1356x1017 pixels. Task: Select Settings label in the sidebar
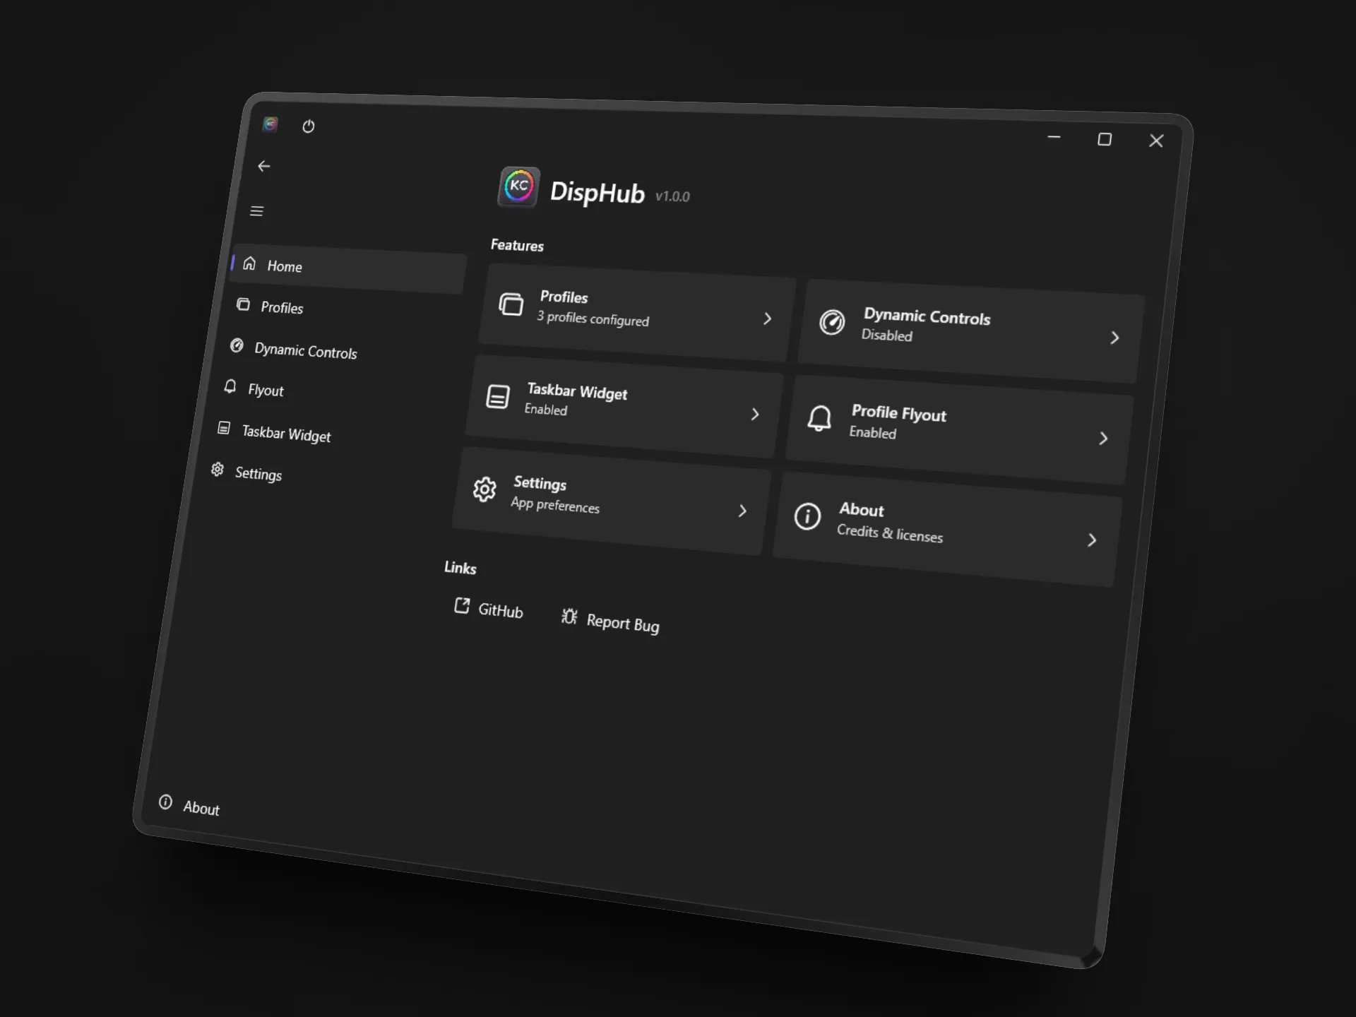click(258, 473)
